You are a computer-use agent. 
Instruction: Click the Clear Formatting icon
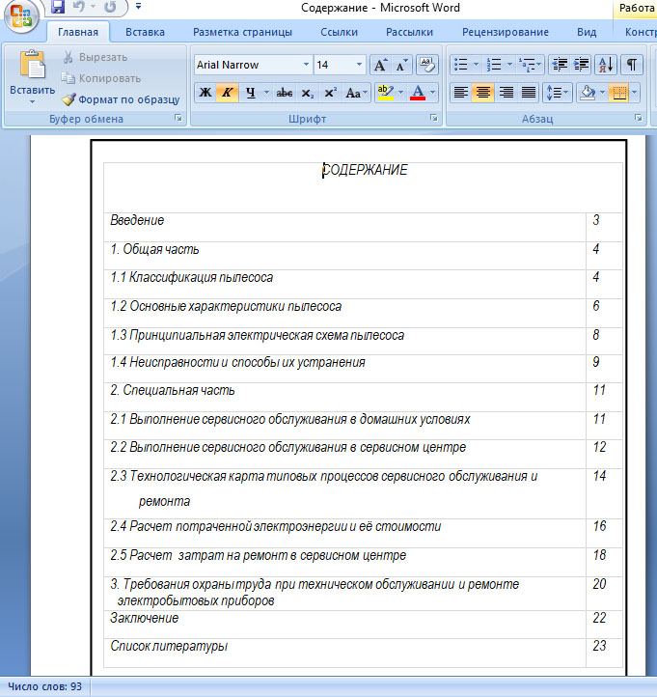[428, 65]
